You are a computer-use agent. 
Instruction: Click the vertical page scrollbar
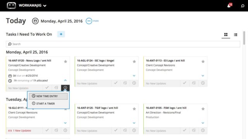(244, 38)
